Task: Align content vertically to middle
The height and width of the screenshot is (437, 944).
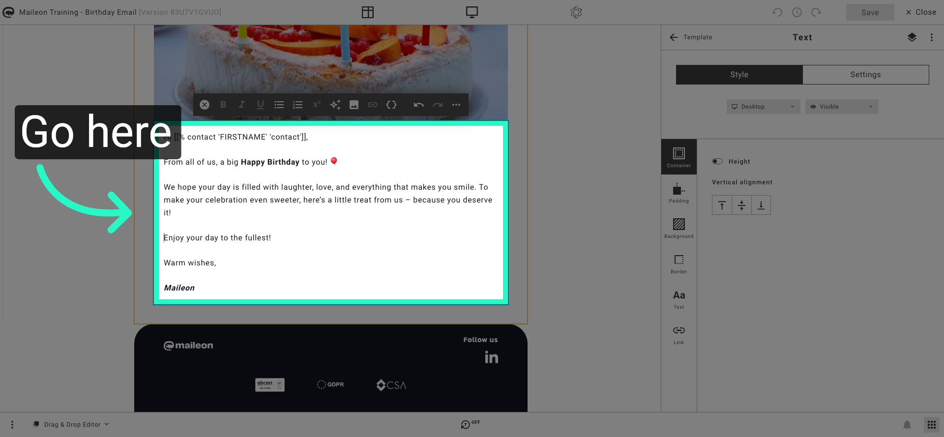Action: [x=741, y=205]
